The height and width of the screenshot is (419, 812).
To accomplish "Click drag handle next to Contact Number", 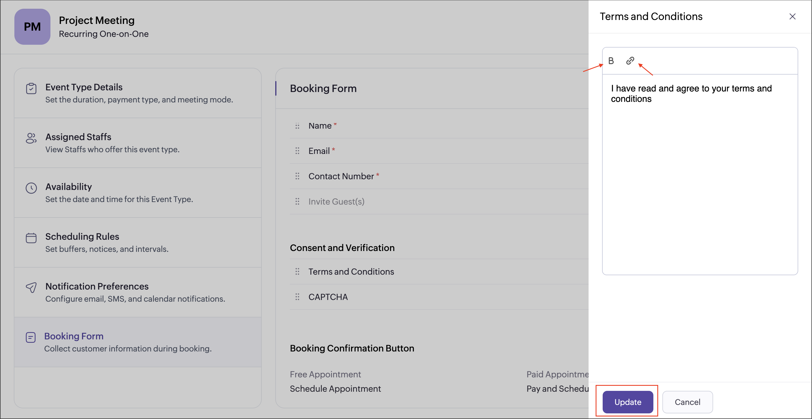I will pos(297,176).
